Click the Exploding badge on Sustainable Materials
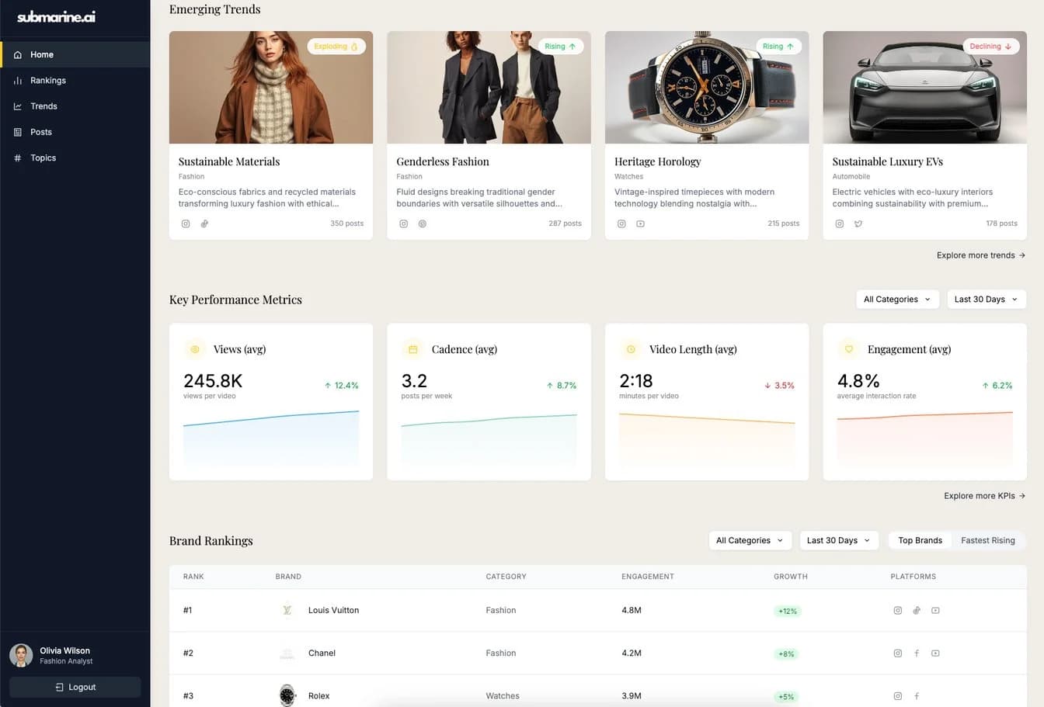The width and height of the screenshot is (1044, 707). pyautogui.click(x=336, y=46)
